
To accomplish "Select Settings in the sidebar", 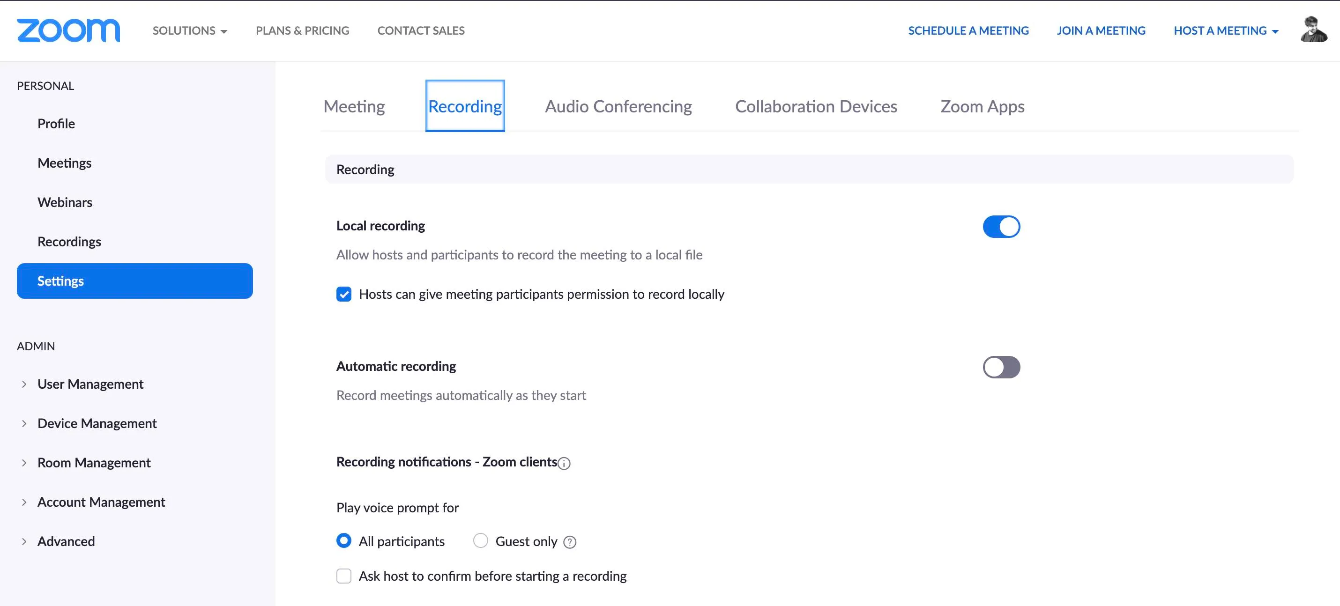I will [x=135, y=281].
